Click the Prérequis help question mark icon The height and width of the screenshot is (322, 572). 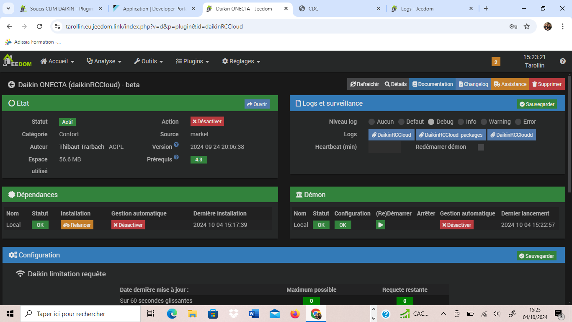coord(176,157)
